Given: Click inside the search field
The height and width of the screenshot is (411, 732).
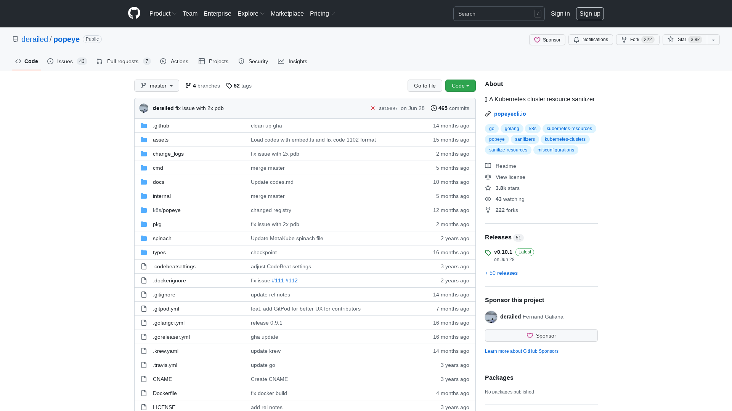Looking at the screenshot, I should tap(496, 14).
